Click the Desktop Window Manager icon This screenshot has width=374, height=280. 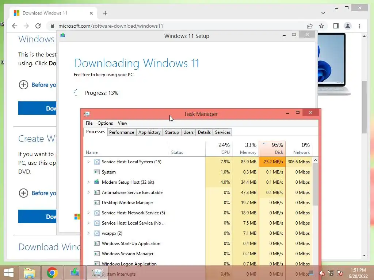[x=96, y=203]
